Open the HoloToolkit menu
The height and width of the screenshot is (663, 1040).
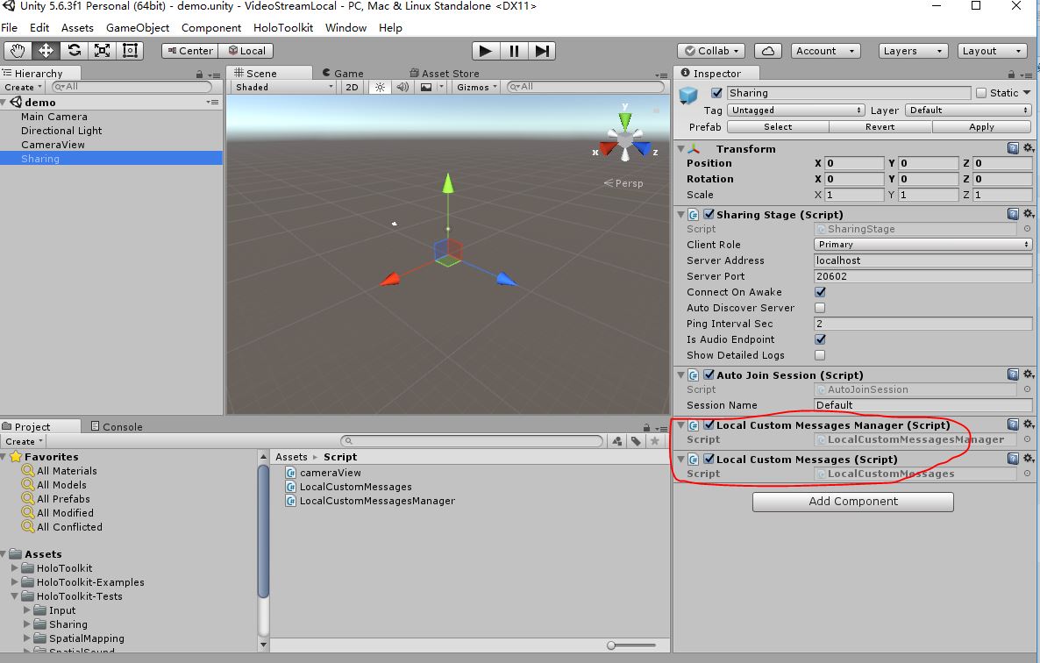pos(282,28)
